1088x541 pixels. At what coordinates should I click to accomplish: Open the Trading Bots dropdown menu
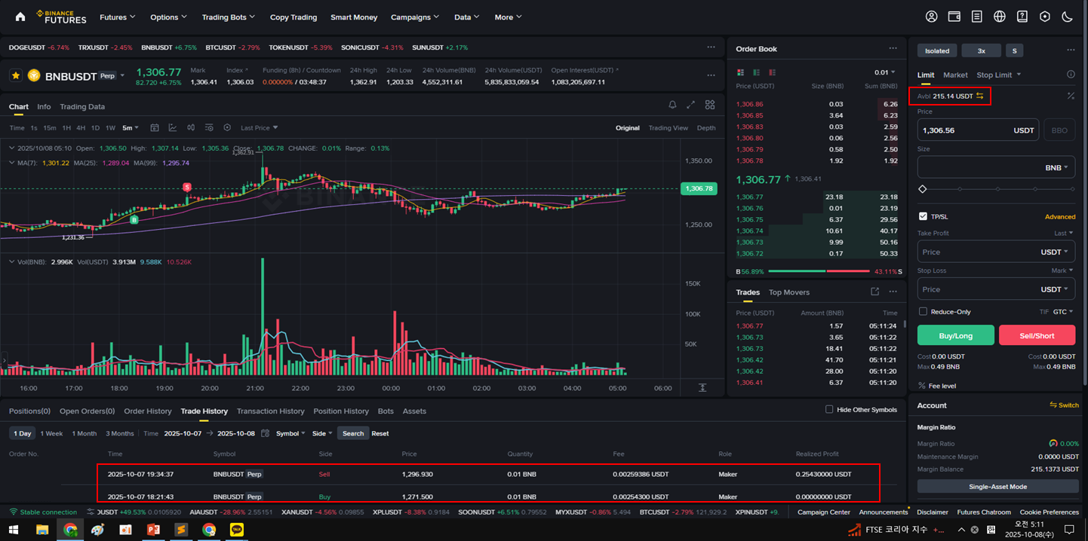pos(228,17)
